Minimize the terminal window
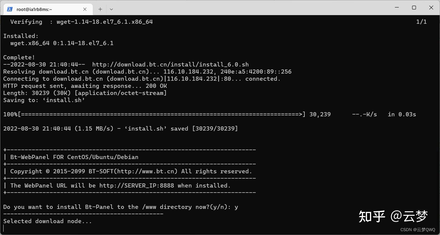Screen dimensions: 440x235 click(396, 8)
